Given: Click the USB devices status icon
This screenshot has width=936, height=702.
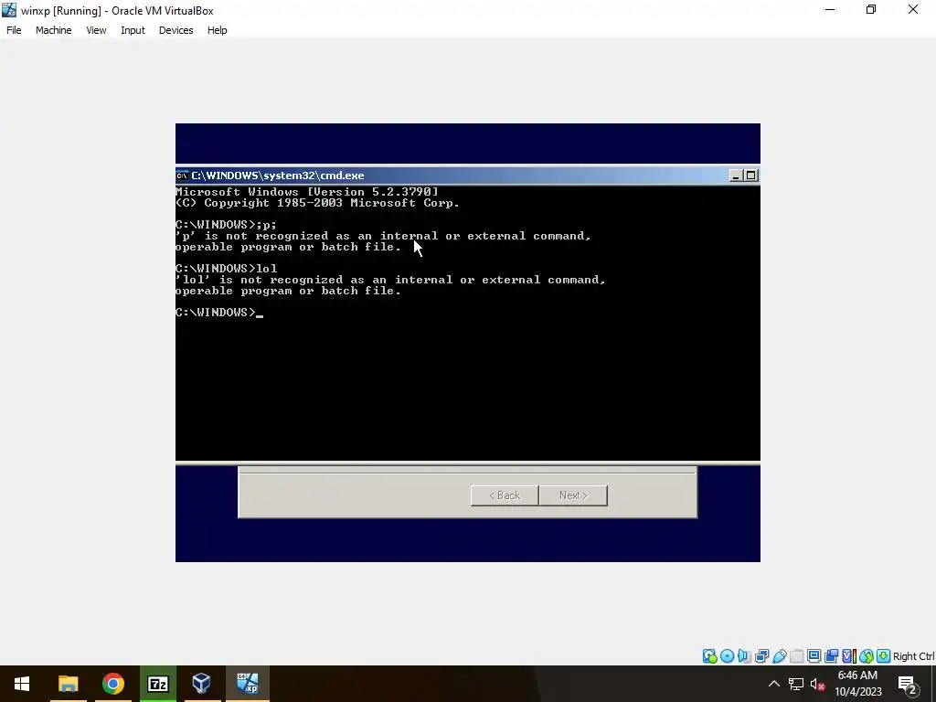Looking at the screenshot, I should (x=779, y=656).
